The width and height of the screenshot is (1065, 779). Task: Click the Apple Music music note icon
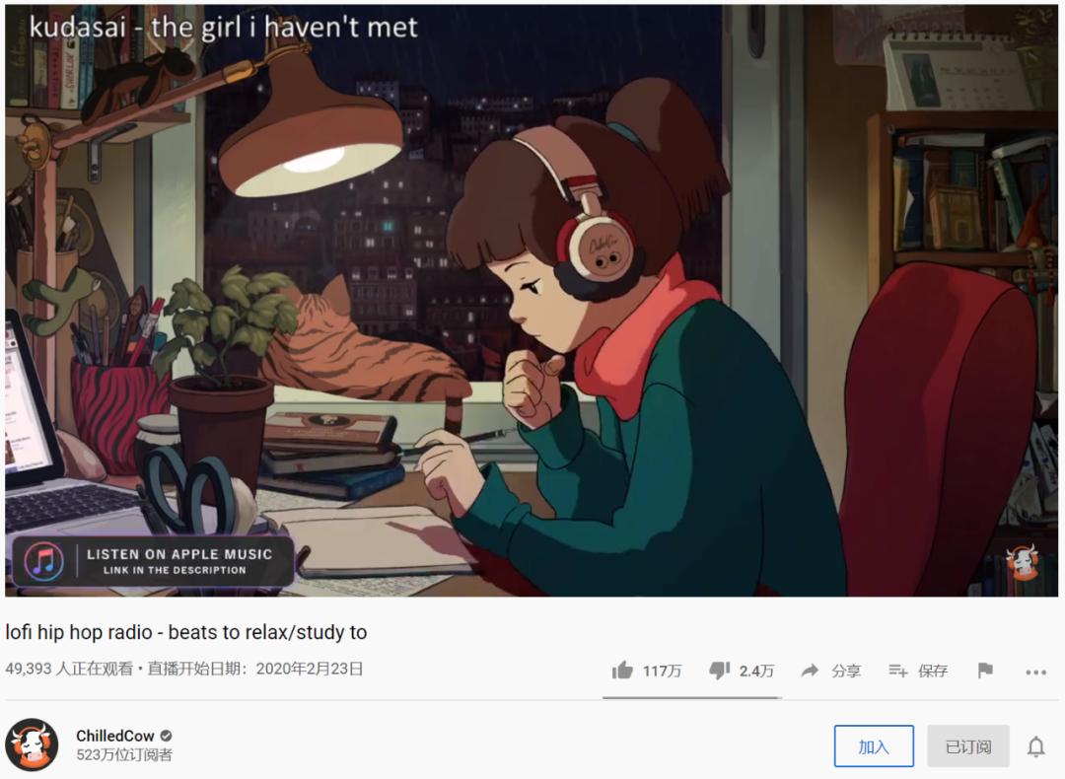[44, 562]
